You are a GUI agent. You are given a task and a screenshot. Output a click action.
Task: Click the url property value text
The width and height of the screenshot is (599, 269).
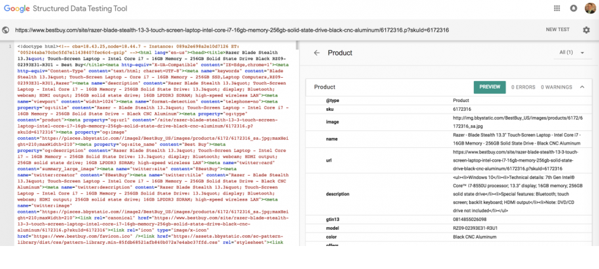point(516,160)
